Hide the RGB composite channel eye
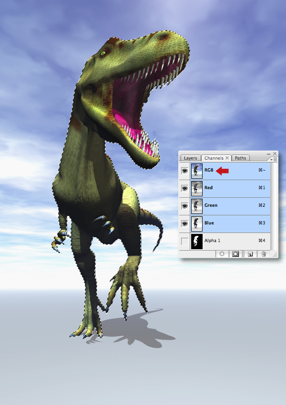 (184, 171)
